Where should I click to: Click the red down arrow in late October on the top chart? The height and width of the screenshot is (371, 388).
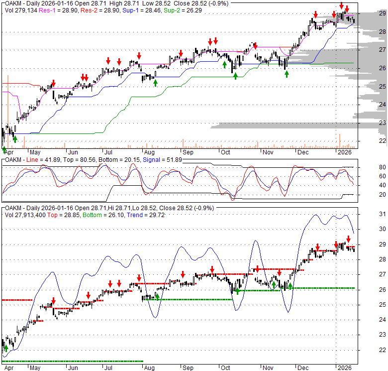point(255,46)
